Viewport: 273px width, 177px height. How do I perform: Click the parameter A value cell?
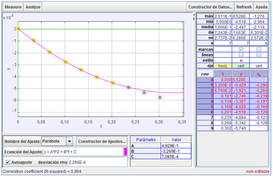176,146
